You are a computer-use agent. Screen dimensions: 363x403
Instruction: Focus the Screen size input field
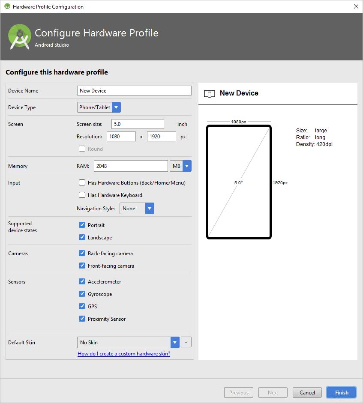tap(138, 124)
